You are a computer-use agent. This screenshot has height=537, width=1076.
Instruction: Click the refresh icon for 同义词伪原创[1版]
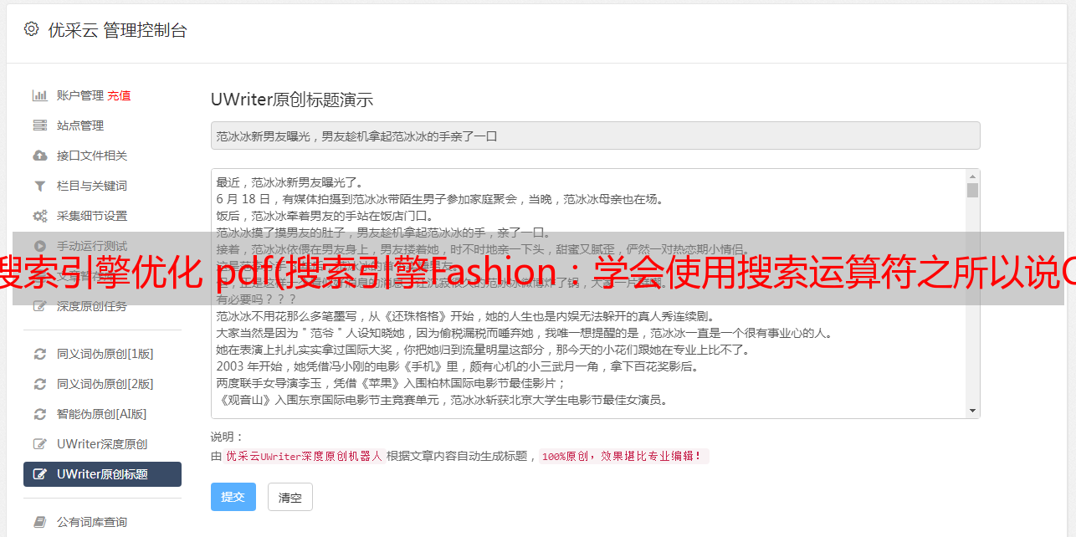point(39,354)
